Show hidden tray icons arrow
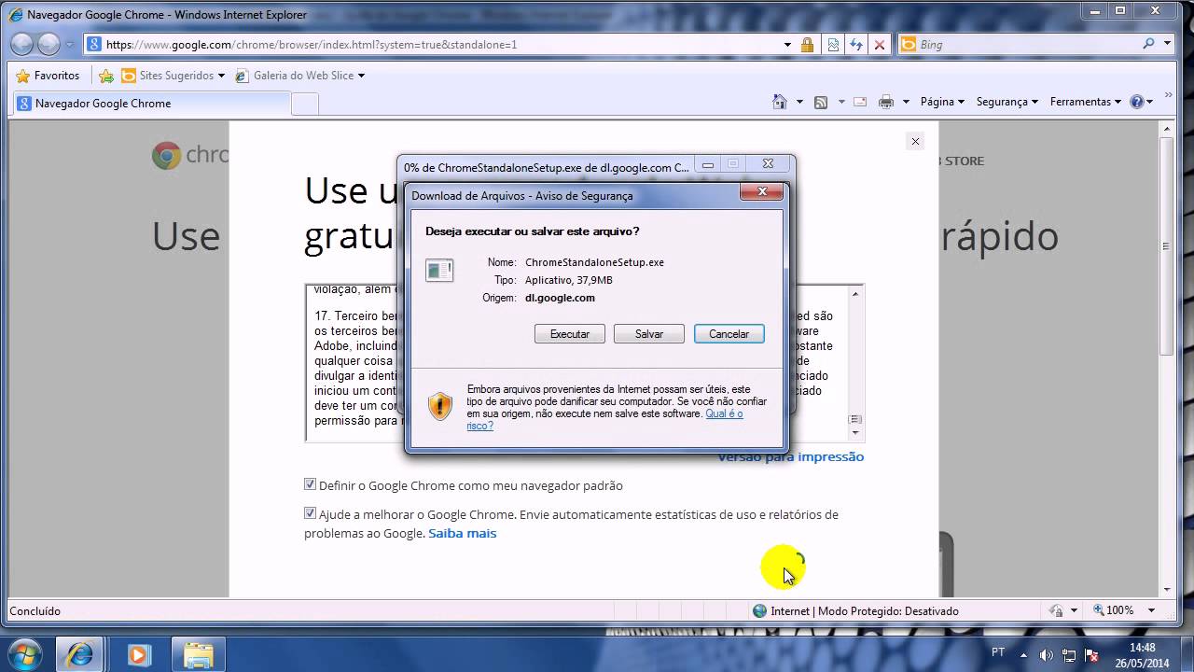Viewport: 1194px width, 672px height. coord(1024,654)
